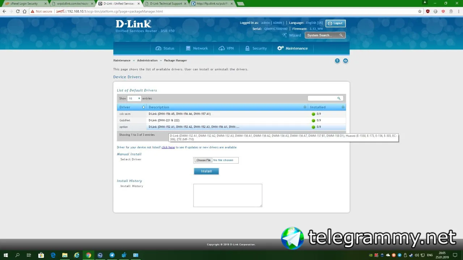Screen dimensions: 463x260
Task: Sort the table by Driver column
Action: (132, 107)
